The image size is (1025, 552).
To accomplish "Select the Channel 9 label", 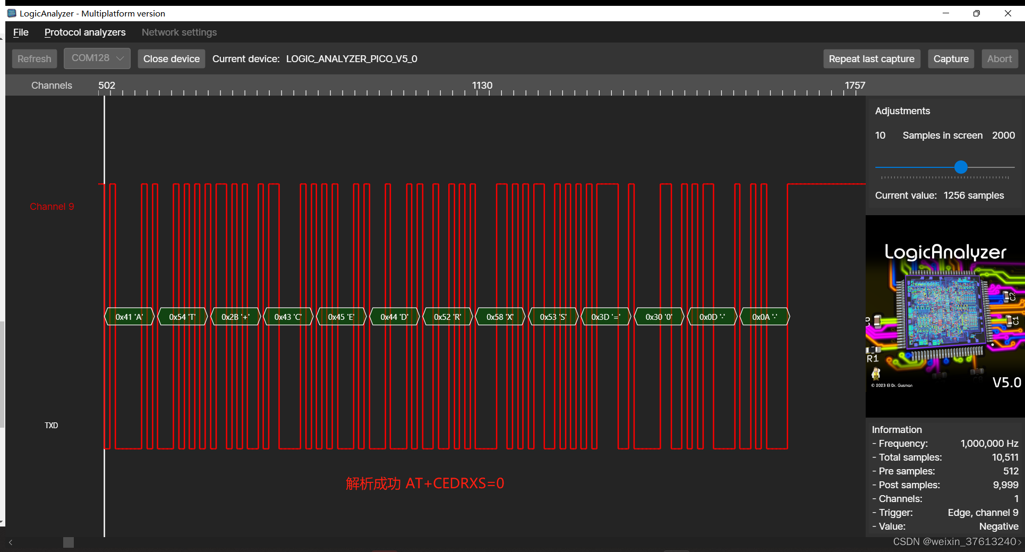I will pos(52,207).
